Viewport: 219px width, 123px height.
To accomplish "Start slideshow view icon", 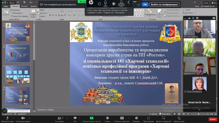I will coord(188,114).
